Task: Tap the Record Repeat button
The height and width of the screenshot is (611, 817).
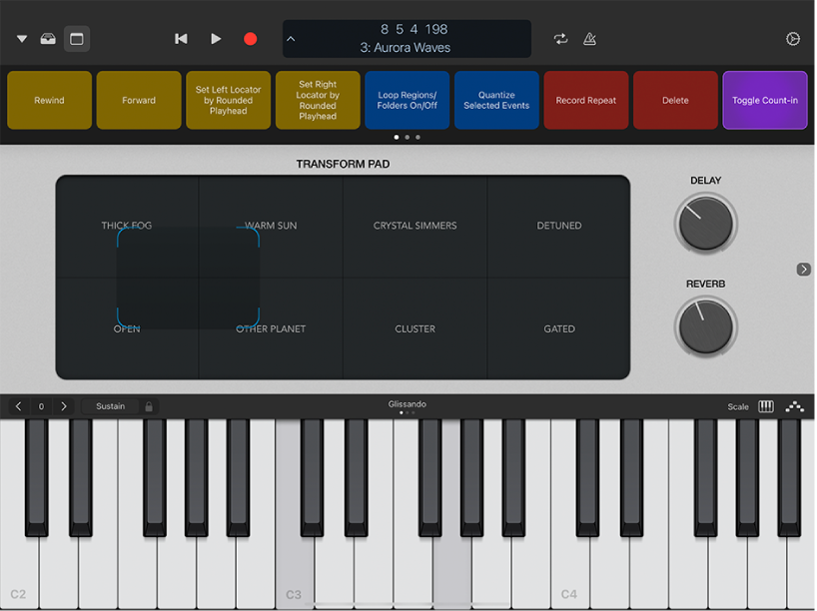Action: tap(585, 100)
